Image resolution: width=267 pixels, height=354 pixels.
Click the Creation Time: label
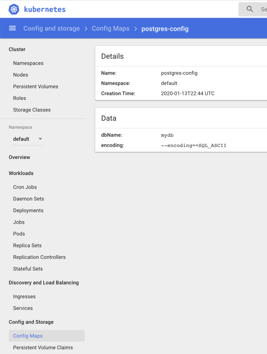pos(118,93)
